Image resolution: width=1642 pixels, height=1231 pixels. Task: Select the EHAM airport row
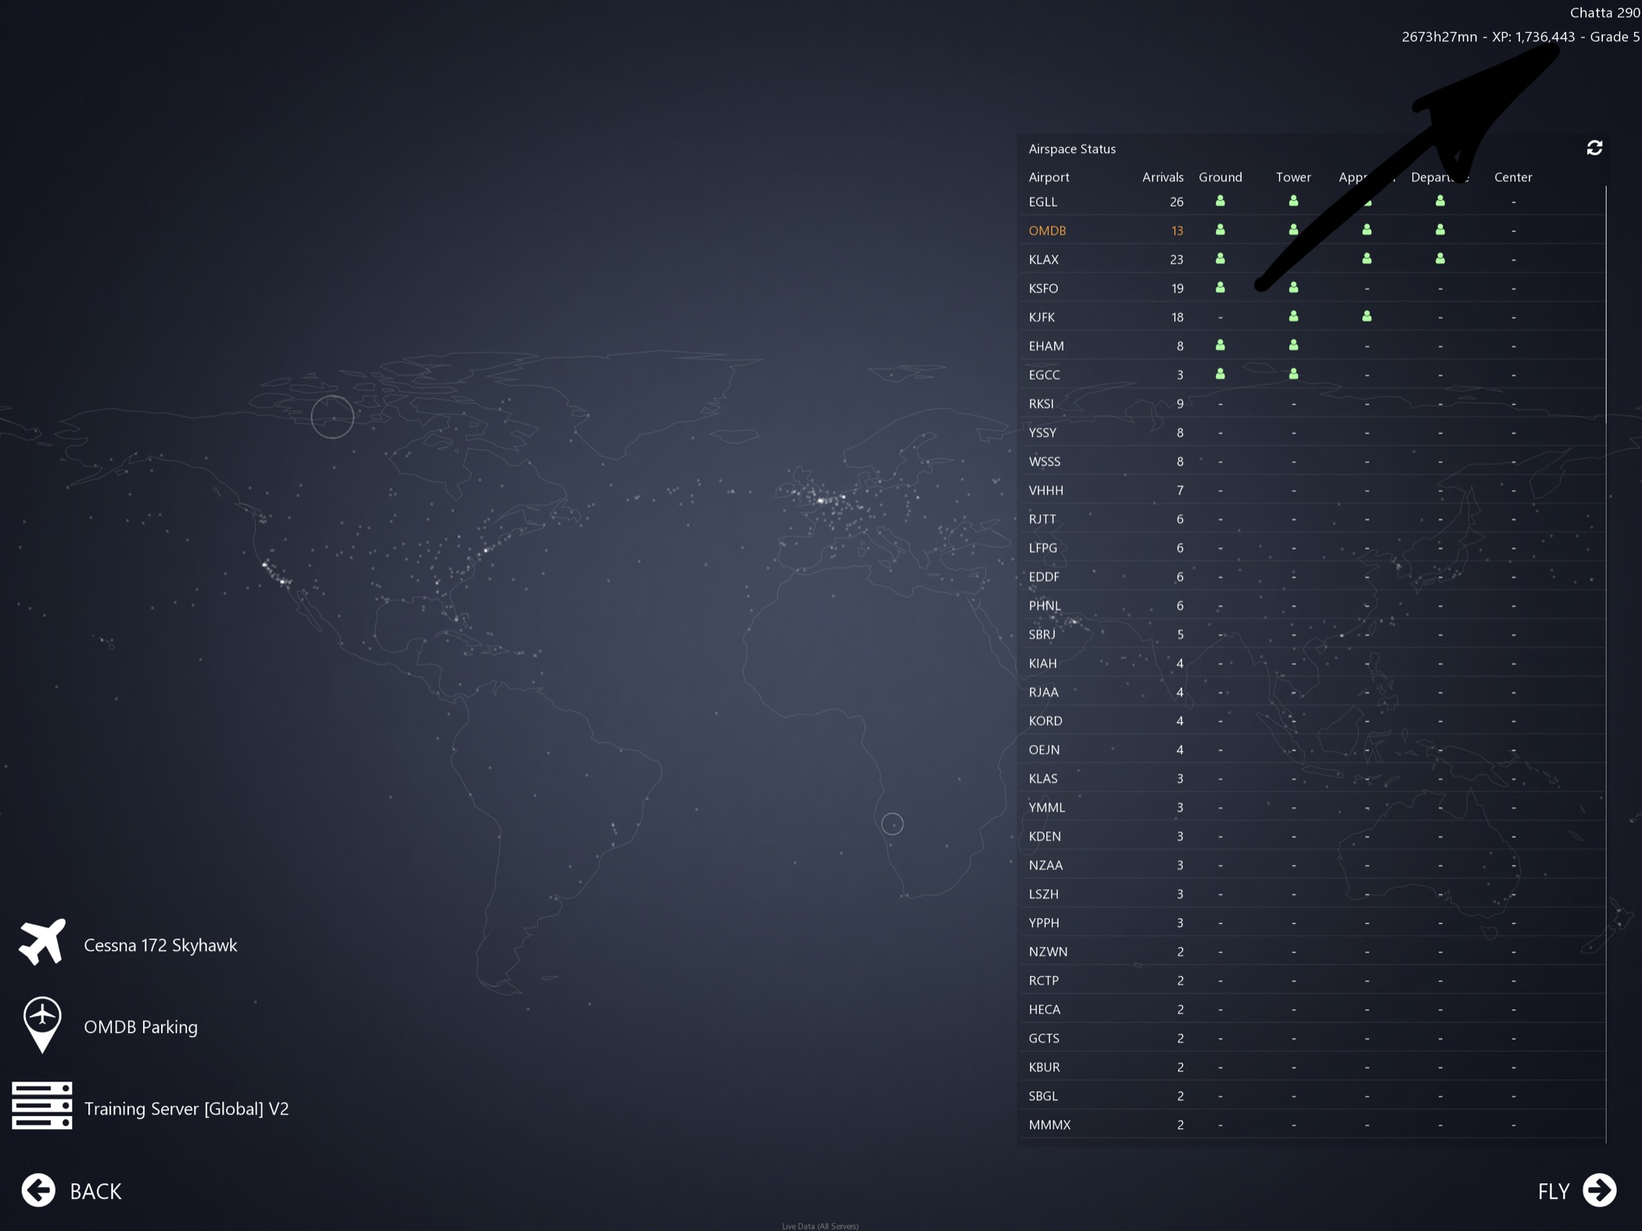(1046, 346)
